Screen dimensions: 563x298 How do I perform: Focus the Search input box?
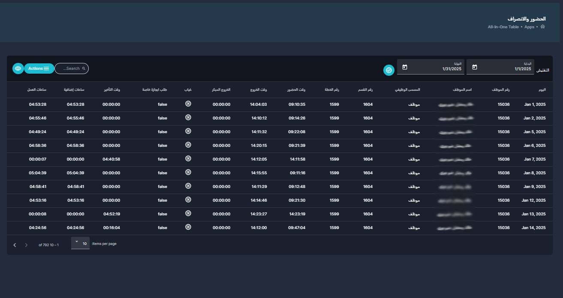[72, 69]
